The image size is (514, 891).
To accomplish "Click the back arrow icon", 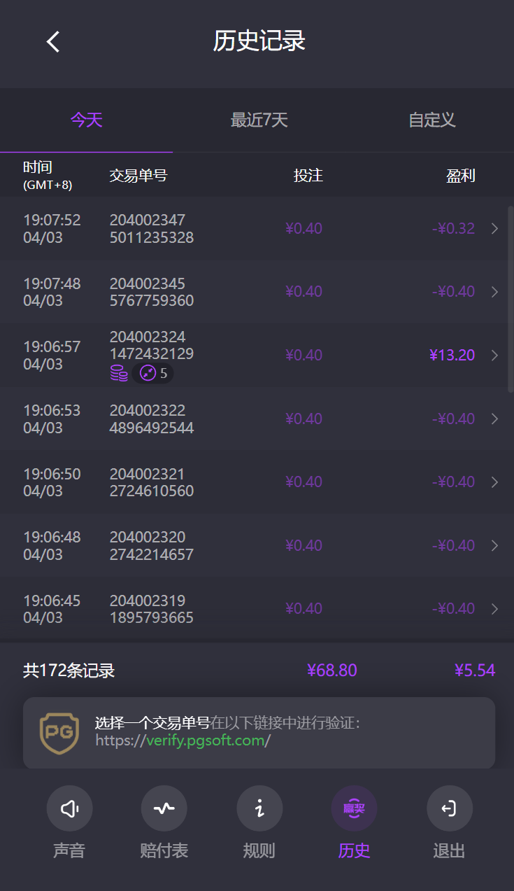I will tap(53, 42).
